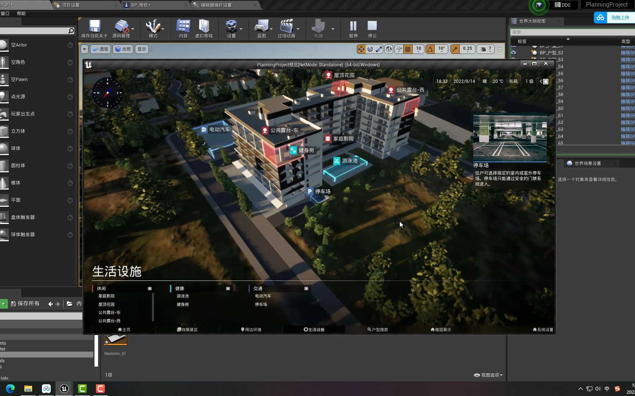Select the rotate gizmo tool in viewport
Image resolution: width=635 pixels, height=396 pixels.
point(370,49)
